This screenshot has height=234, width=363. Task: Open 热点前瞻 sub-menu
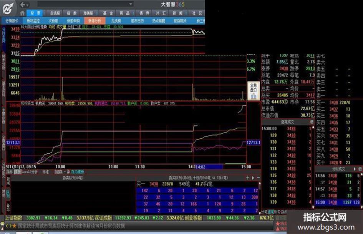(x=159, y=21)
